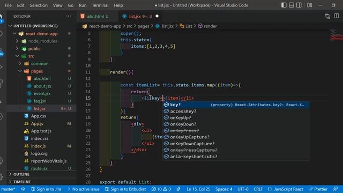Collapse the Untitled (Workspace) section
Viewport: 343px width, 193px height.
[x=35, y=26]
